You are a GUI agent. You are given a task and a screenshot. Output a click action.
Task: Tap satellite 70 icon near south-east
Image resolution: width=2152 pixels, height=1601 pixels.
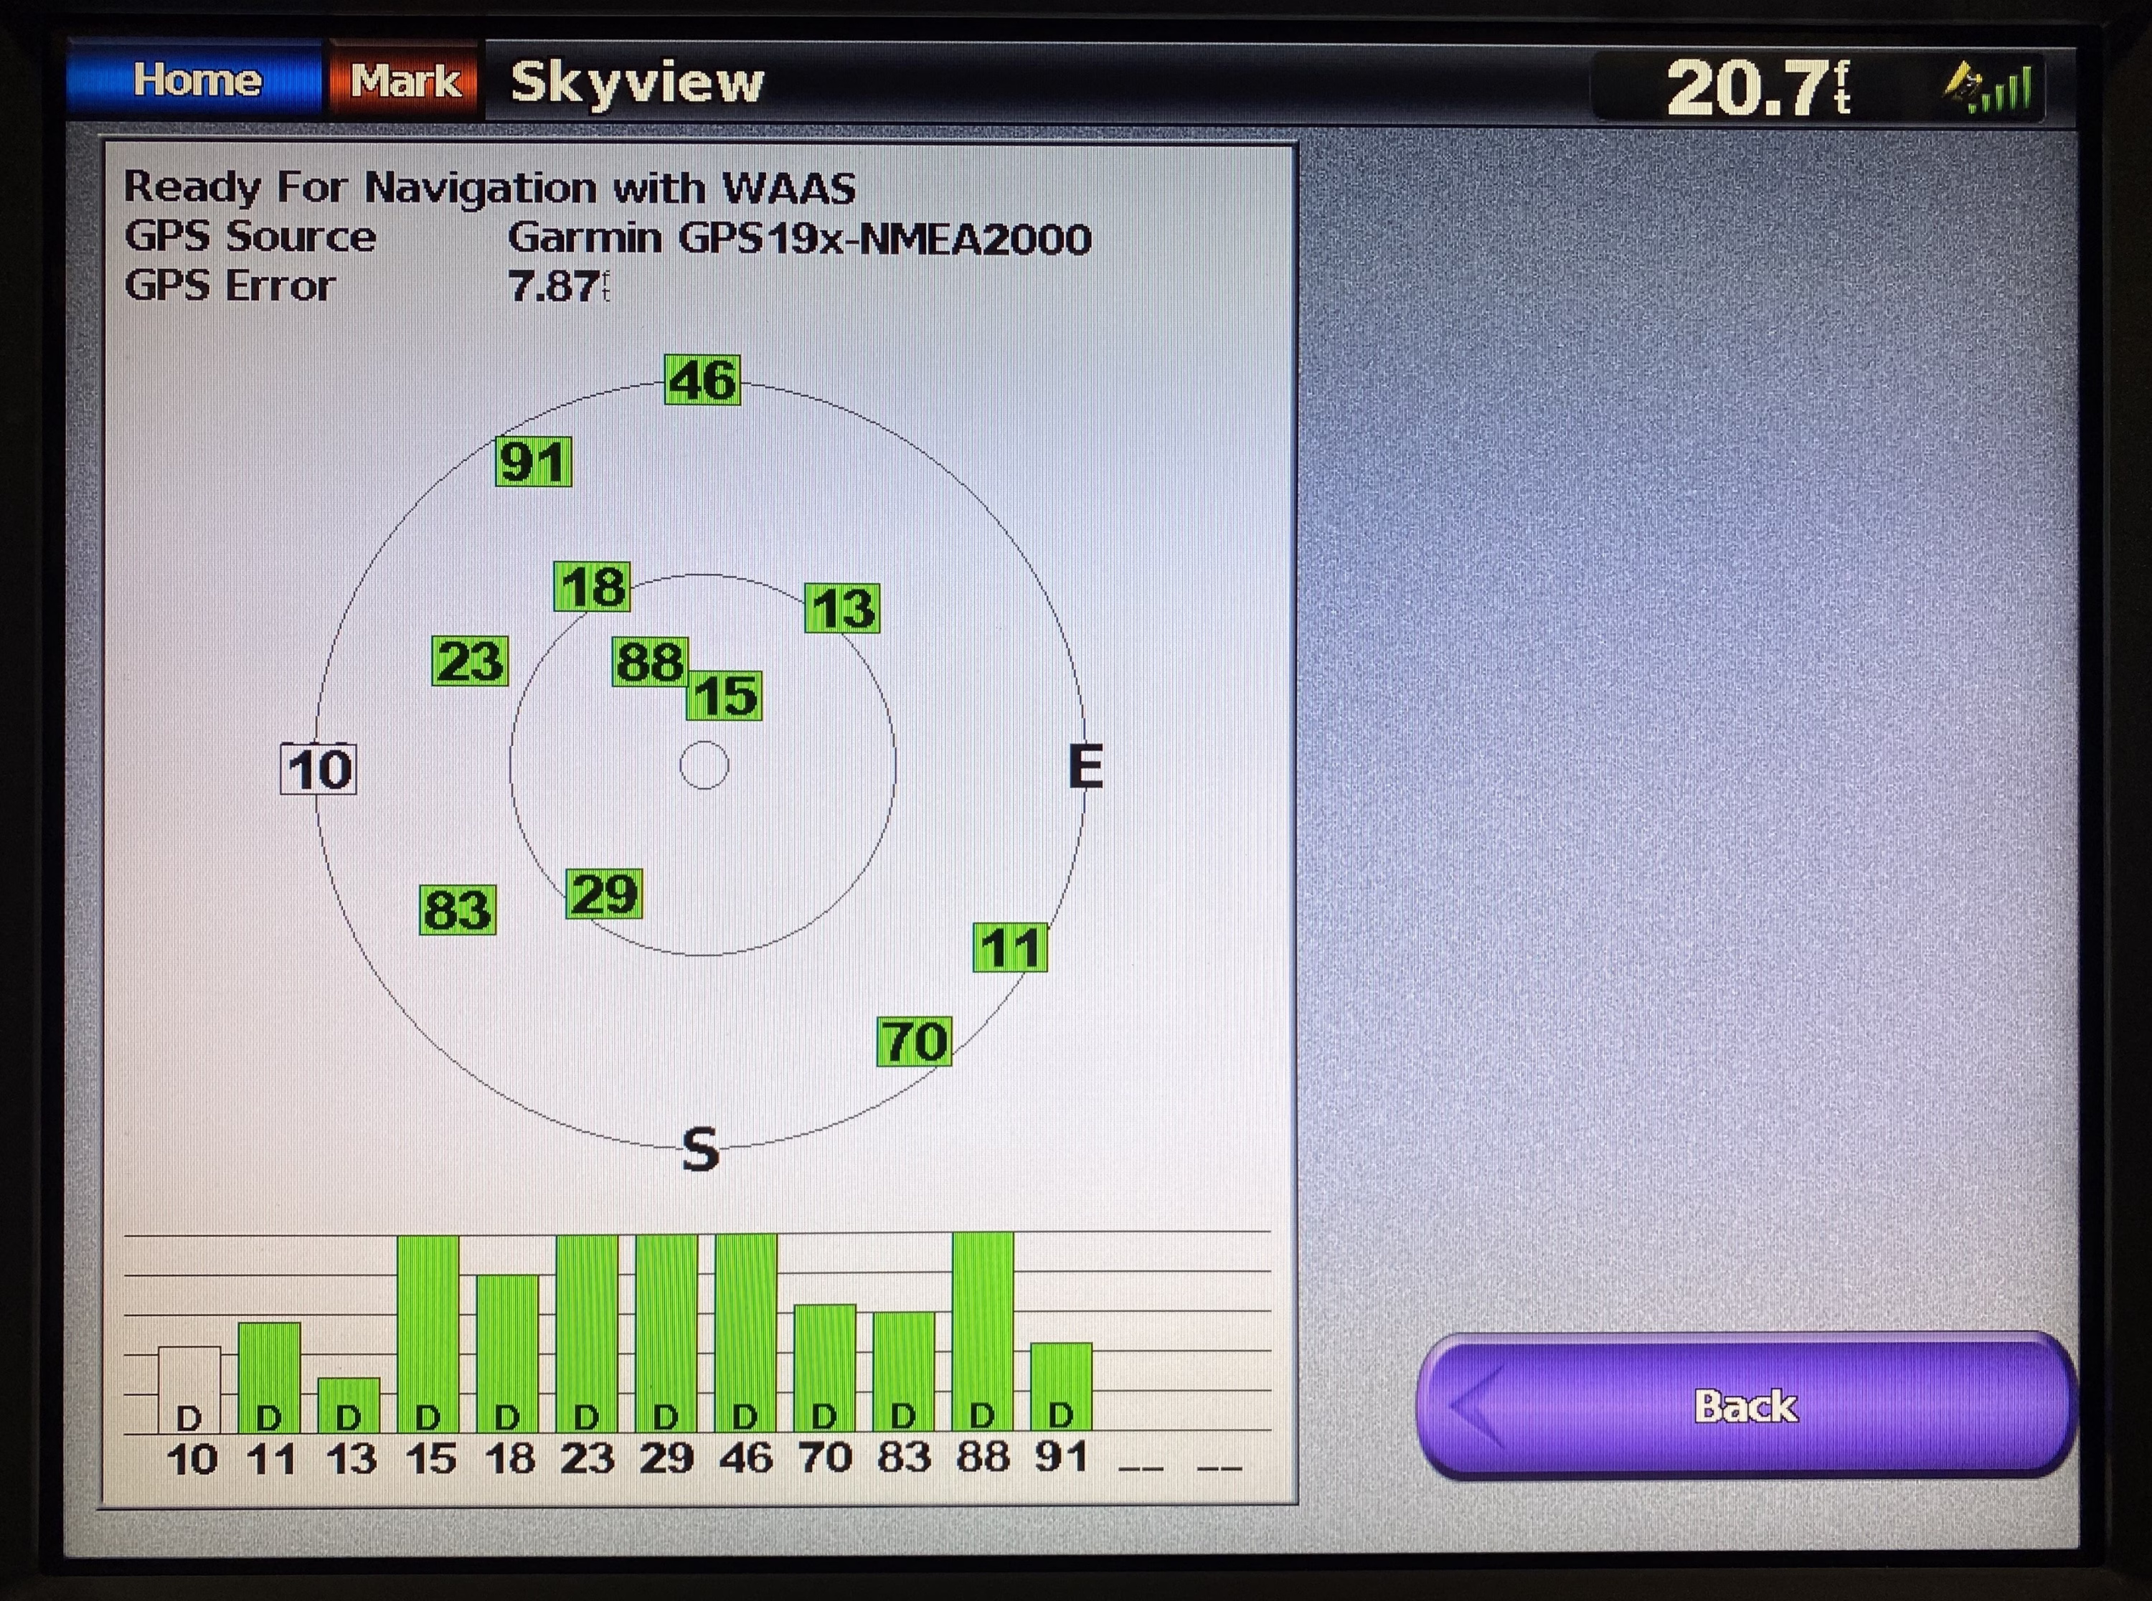coord(914,1042)
